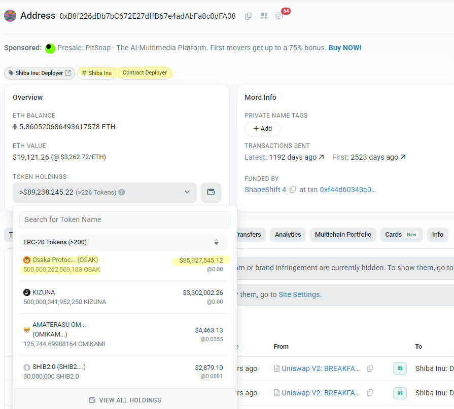
Task: Open the Site Settings link
Action: point(300,294)
